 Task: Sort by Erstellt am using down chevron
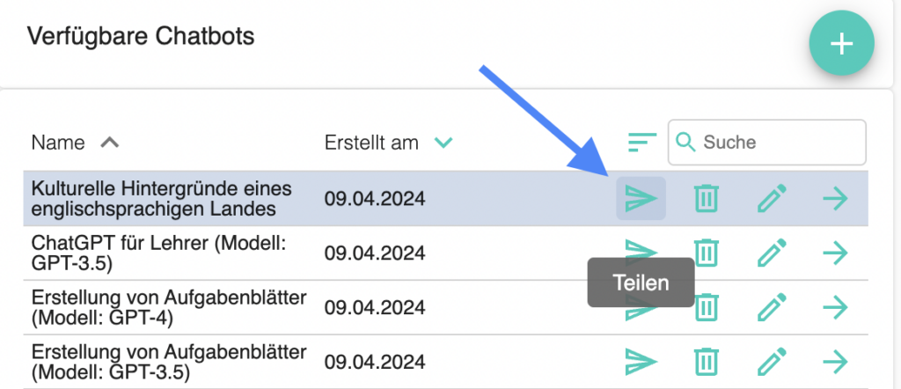pyautogui.click(x=443, y=142)
